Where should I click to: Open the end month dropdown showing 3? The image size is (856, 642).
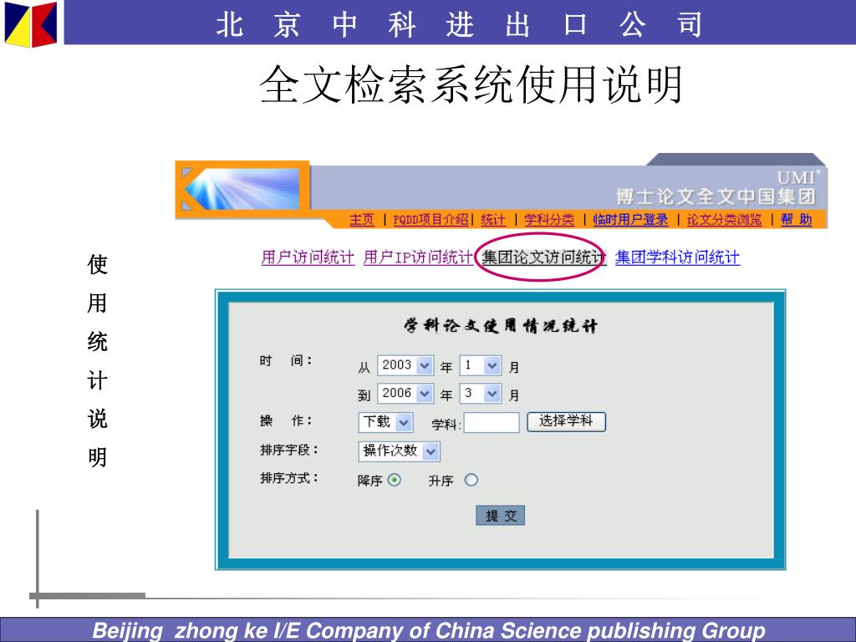pos(481,394)
